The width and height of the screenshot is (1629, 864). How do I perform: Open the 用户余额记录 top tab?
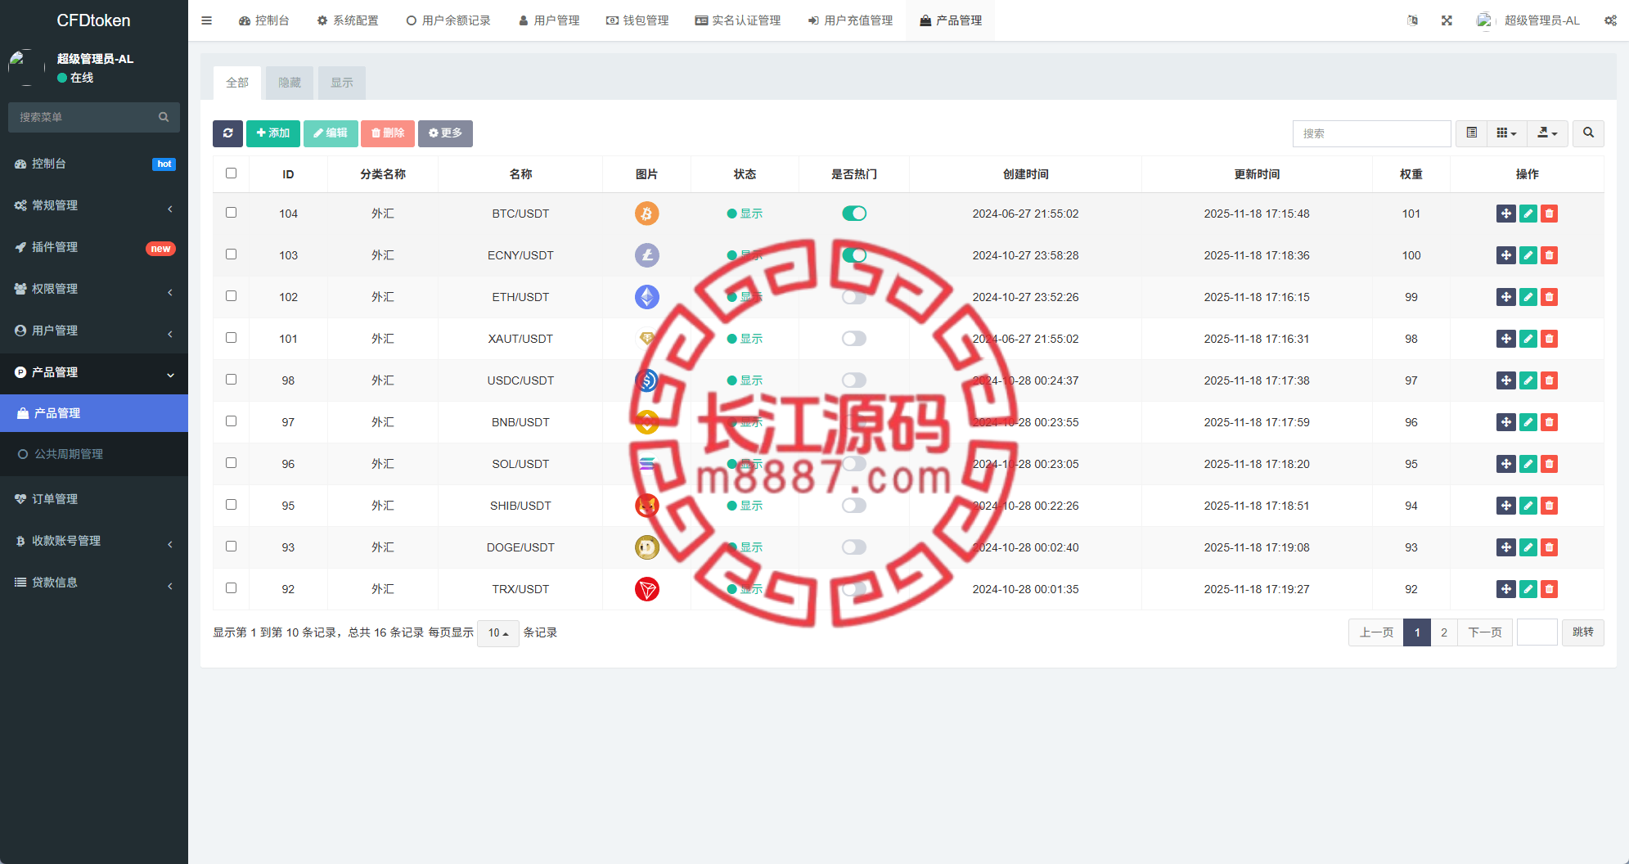tap(448, 20)
